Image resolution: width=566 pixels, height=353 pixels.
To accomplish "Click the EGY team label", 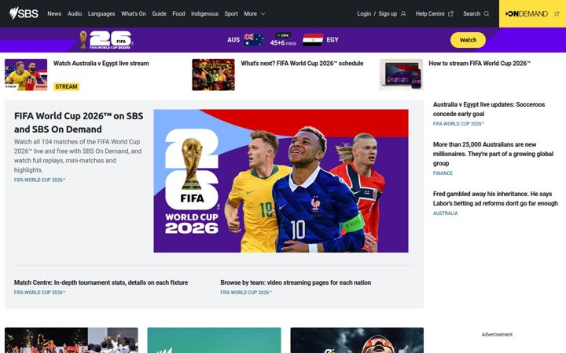I will pyautogui.click(x=333, y=40).
